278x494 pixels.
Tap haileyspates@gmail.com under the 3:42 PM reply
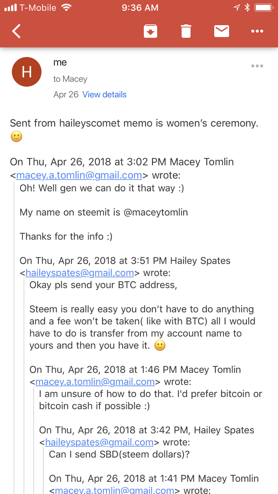coord(99,442)
